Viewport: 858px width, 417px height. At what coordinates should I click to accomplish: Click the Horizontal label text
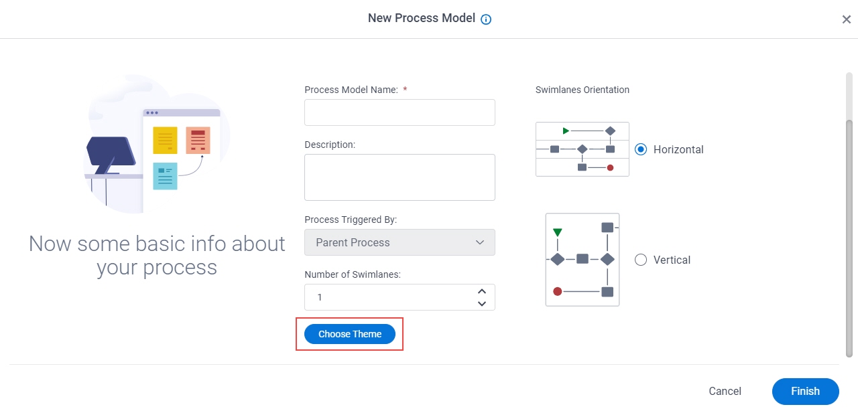[678, 149]
